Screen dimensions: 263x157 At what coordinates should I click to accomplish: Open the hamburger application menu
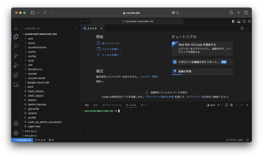click(16, 28)
